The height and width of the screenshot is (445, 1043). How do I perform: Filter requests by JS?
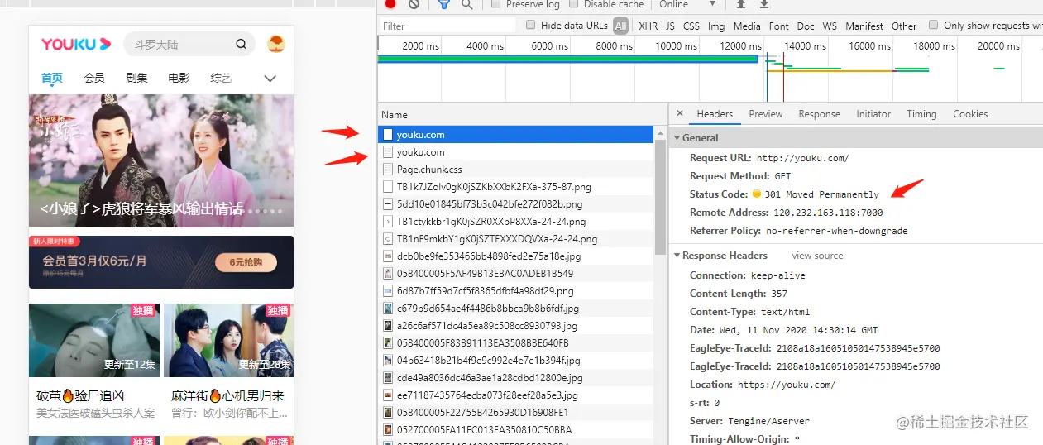point(671,26)
